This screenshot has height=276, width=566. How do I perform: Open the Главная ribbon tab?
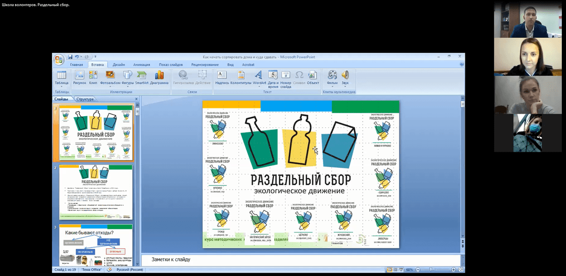tap(77, 64)
